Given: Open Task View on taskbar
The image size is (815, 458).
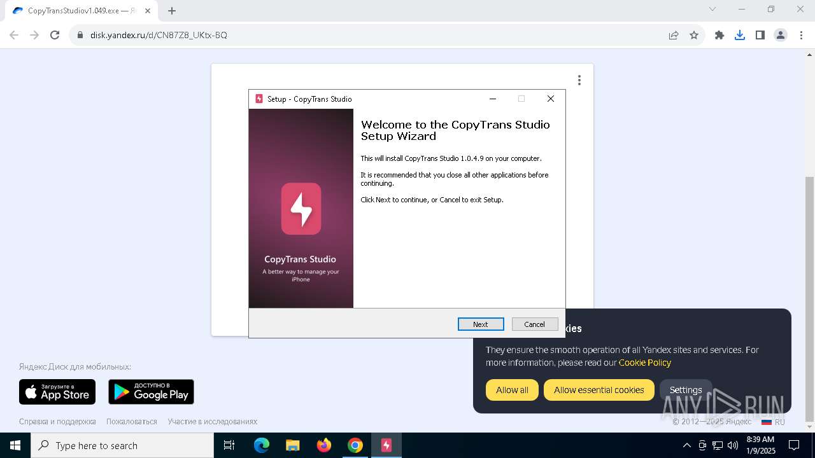Looking at the screenshot, I should click(229, 445).
